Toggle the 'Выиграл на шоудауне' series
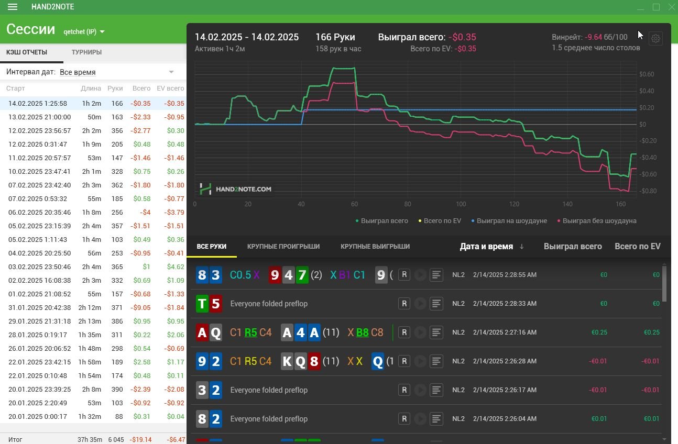The height and width of the screenshot is (444, 678). pyautogui.click(x=509, y=221)
